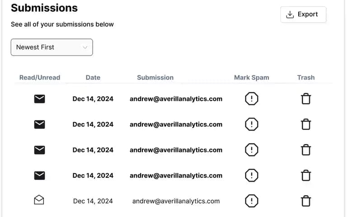
Task: Trash the first submission
Action: click(x=306, y=99)
